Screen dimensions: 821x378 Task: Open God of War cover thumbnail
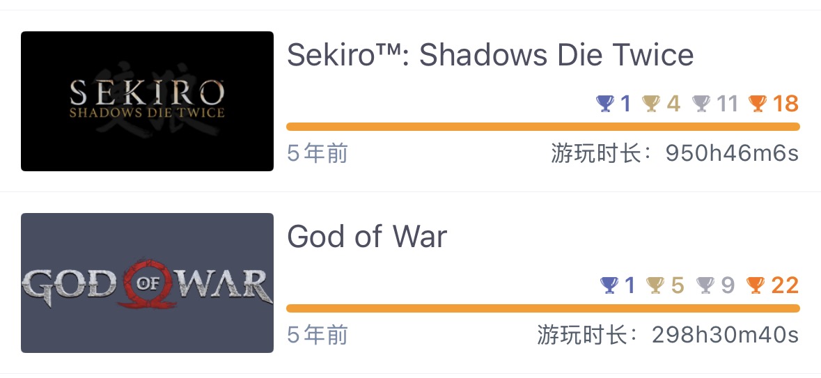pos(147,283)
